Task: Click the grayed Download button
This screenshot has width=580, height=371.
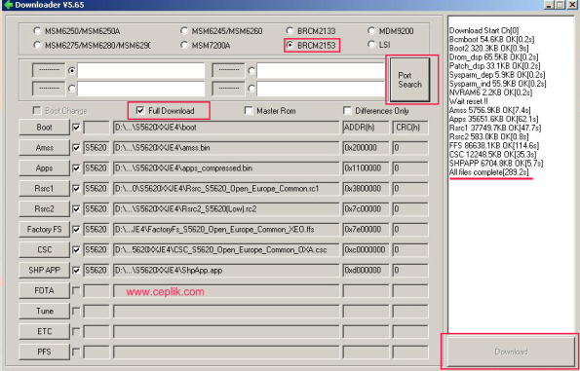Action: tap(511, 352)
